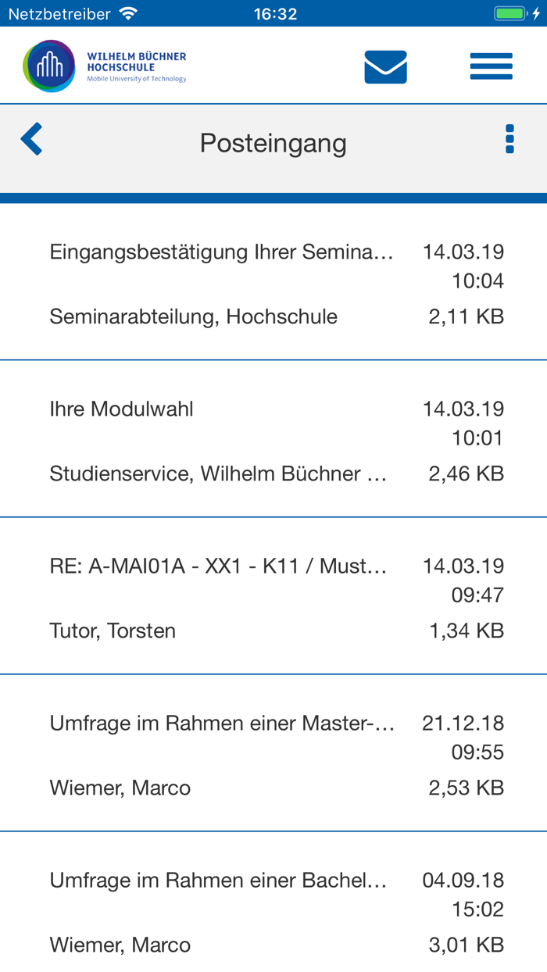Screen dimensions: 547x972
Task: Open the message from Tutor, Torsten
Action: click(x=112, y=630)
